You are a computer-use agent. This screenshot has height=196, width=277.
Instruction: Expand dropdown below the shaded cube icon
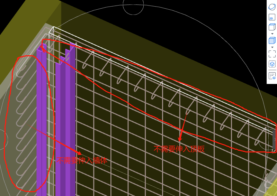pos(272,47)
